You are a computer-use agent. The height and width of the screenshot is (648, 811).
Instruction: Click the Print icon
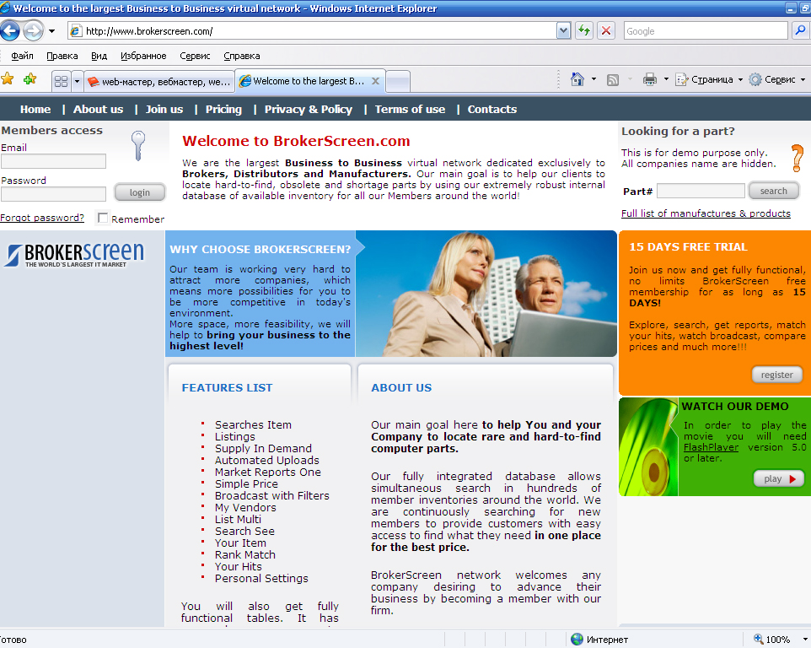(650, 79)
